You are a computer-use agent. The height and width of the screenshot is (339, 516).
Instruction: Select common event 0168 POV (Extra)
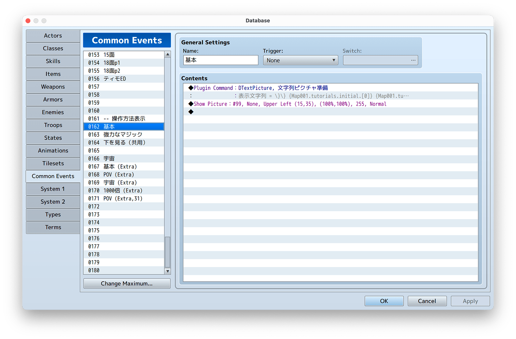click(124, 175)
